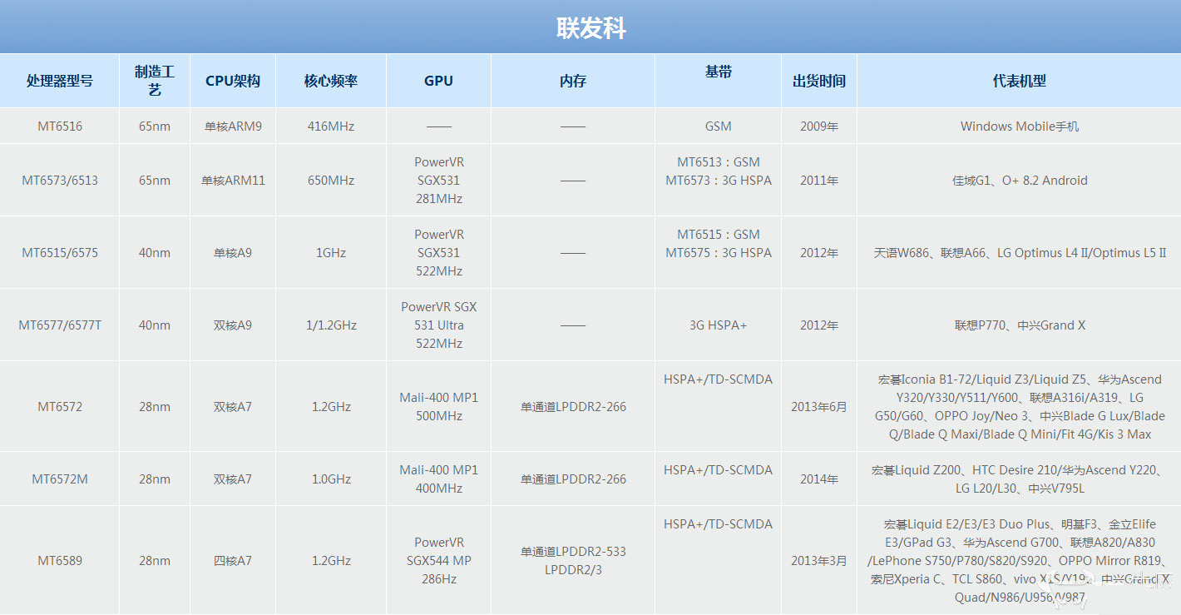Click the MT6516 processor cell

(60, 126)
